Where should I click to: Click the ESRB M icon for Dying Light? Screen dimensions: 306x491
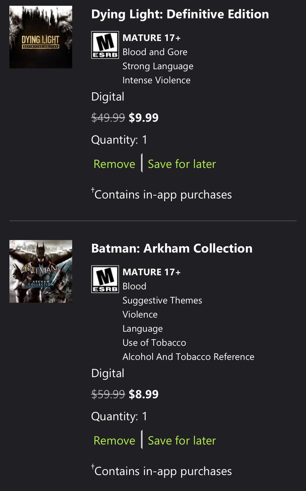105,45
